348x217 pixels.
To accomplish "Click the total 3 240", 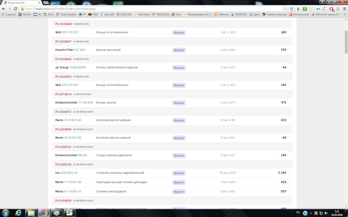I will click(282, 173).
